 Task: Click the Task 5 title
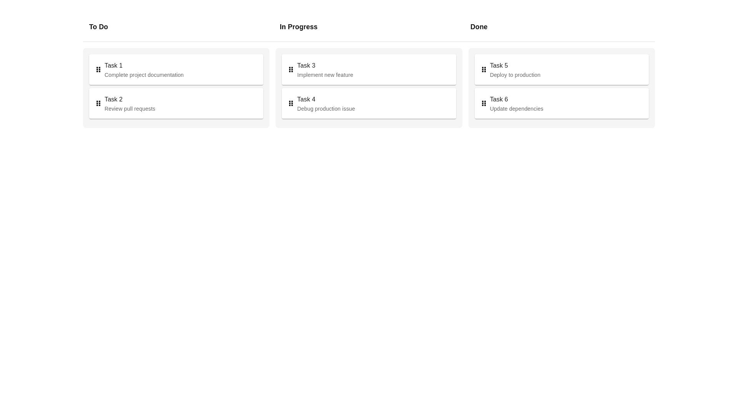[x=499, y=66]
